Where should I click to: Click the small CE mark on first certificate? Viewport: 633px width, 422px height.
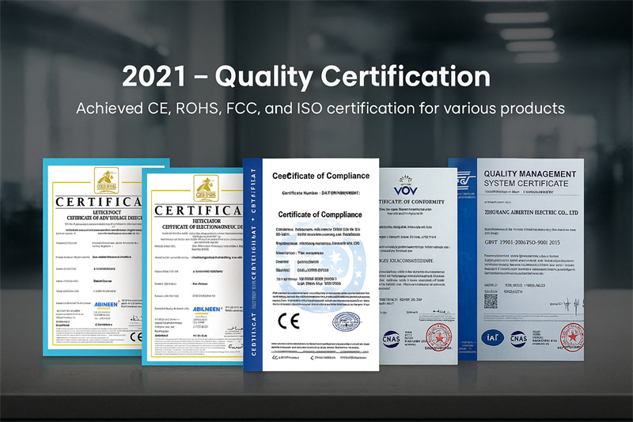pos(136,336)
